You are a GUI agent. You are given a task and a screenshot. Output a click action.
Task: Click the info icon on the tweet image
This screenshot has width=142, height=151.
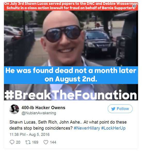pyautogui.click(x=134, y=6)
